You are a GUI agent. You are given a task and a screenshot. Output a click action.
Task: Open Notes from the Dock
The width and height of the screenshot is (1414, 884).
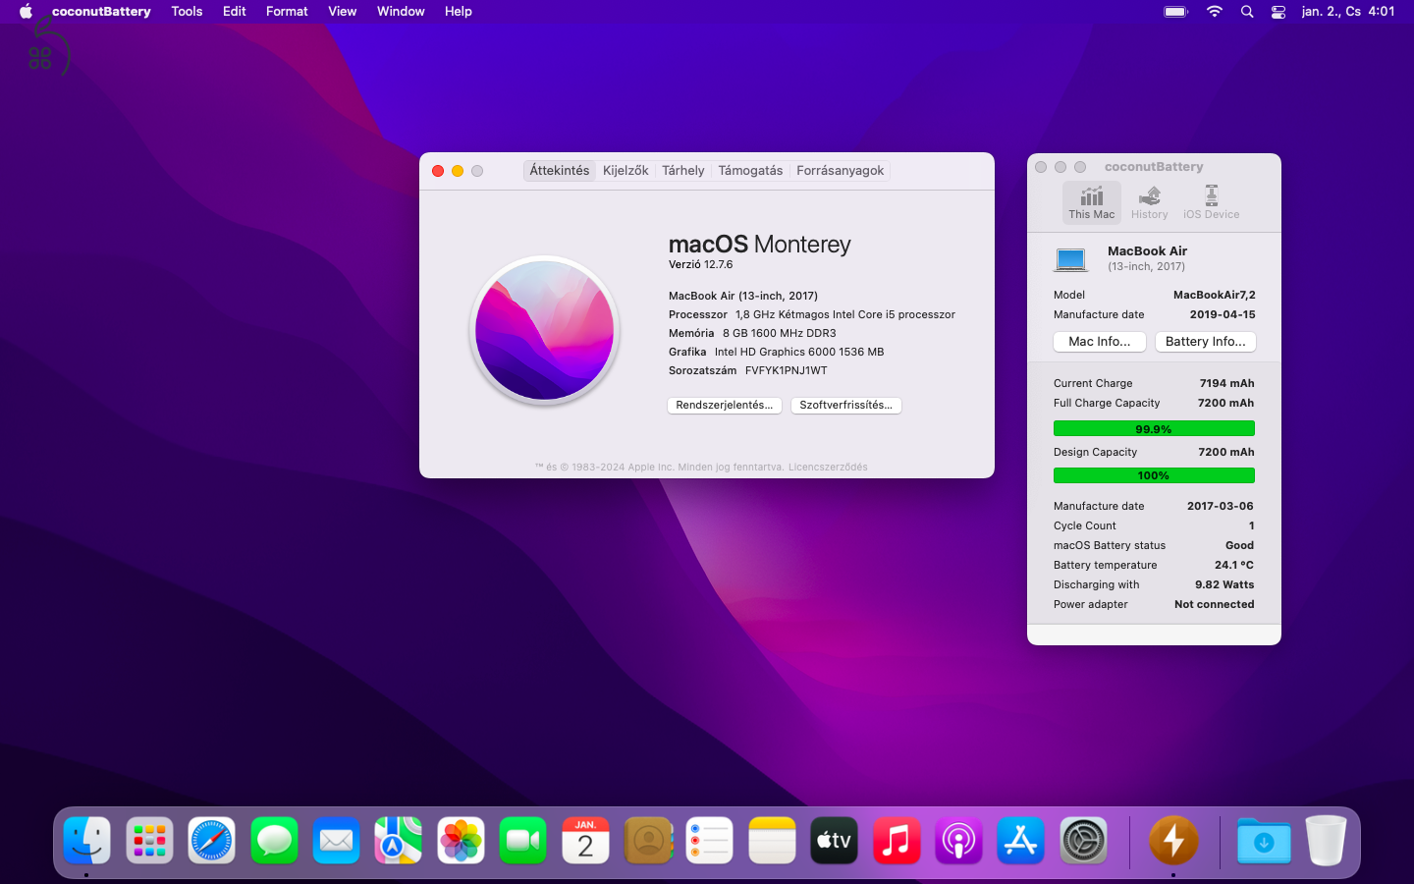point(773,841)
